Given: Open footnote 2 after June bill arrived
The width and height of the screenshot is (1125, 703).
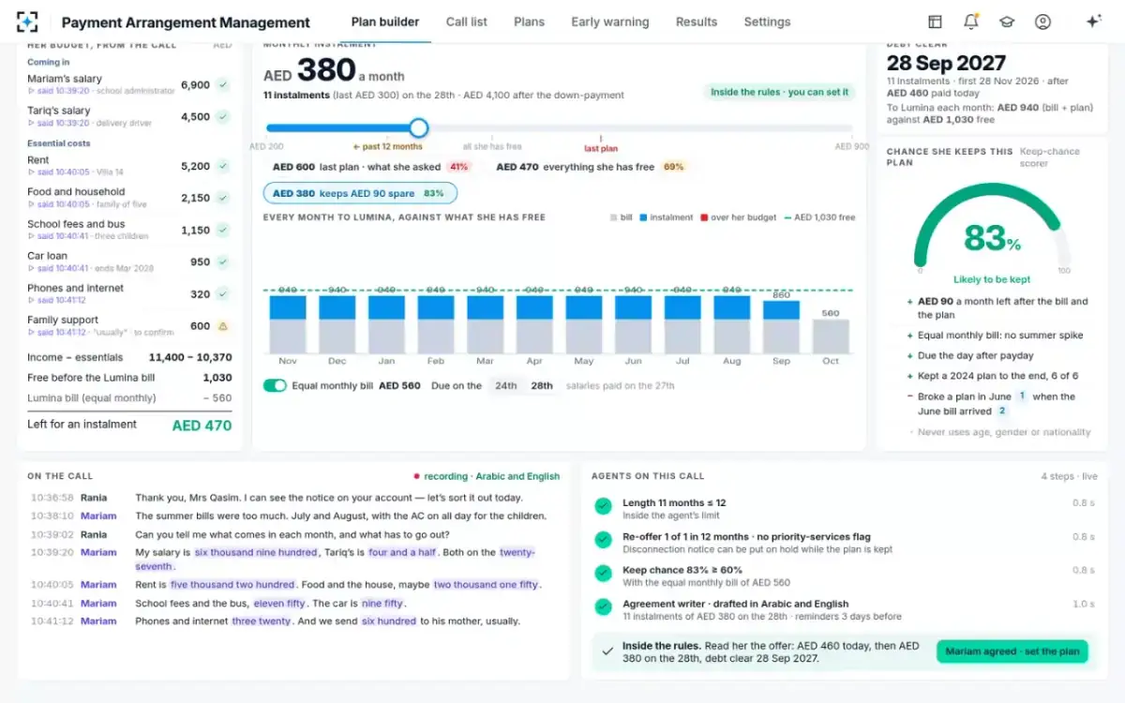Looking at the screenshot, I should [1002, 411].
